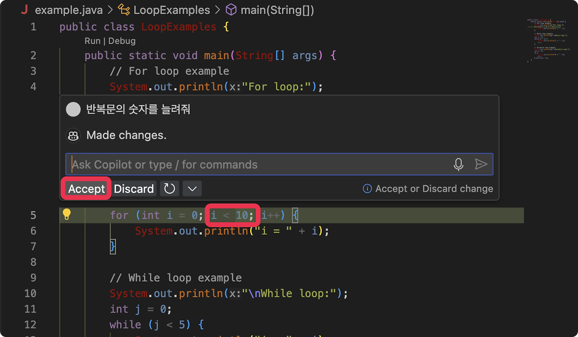The height and width of the screenshot is (337, 578).
Task: Click the lightbulb code action icon on line 5
Action: [67, 215]
